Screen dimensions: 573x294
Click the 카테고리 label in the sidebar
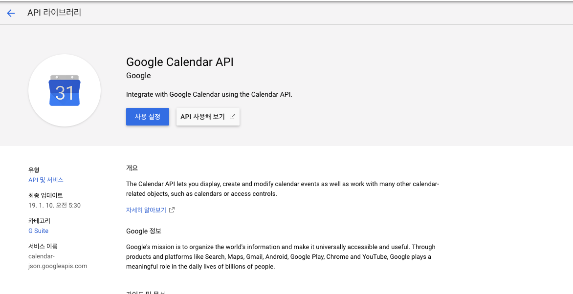click(39, 220)
